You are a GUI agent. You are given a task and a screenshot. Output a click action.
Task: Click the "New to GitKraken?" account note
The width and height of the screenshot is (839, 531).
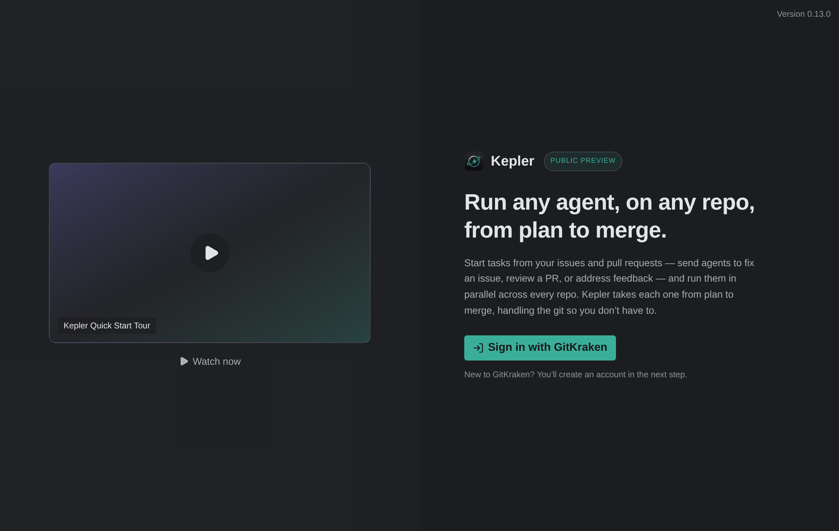coord(575,374)
